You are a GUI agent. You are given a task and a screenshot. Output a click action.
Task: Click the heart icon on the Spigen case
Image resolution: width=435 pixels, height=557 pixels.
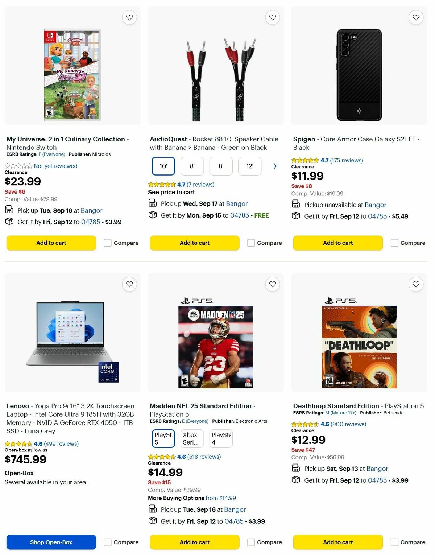pyautogui.click(x=415, y=17)
